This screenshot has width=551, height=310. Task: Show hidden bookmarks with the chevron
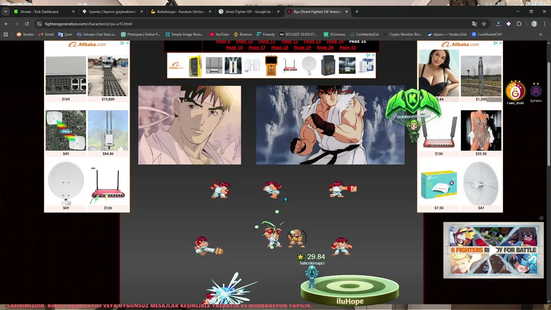[x=540, y=34]
